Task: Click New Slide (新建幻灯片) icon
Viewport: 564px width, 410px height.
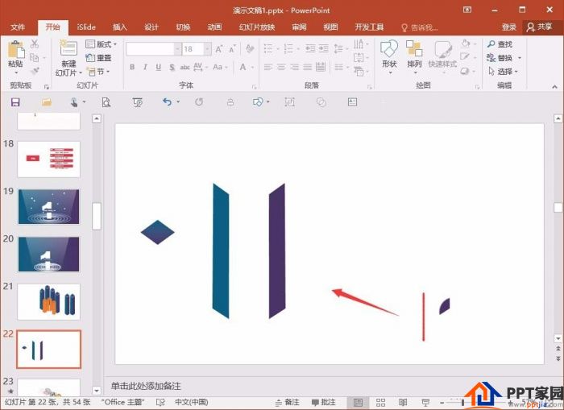Action: 68,50
